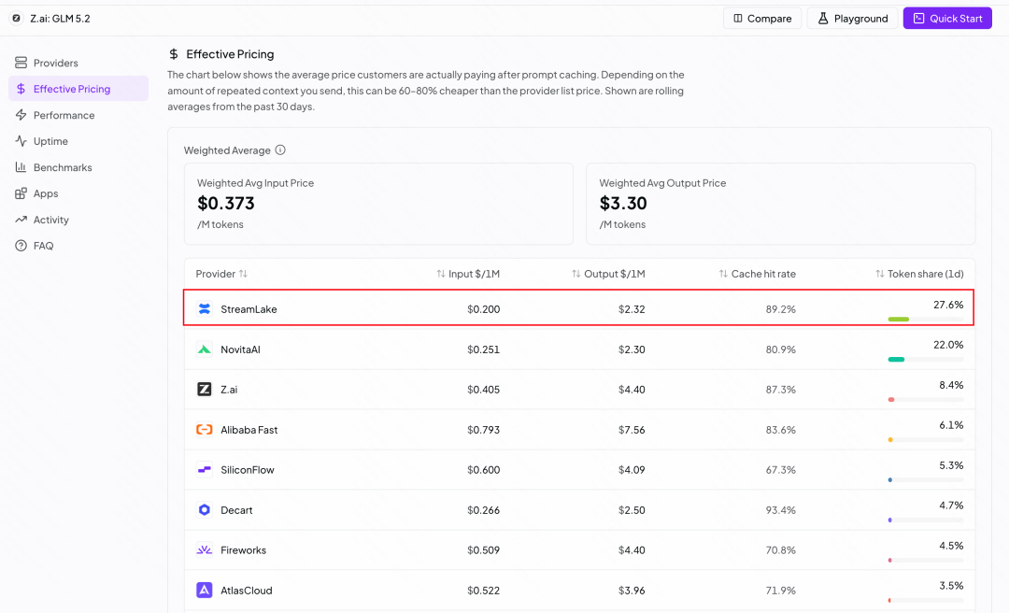The height and width of the screenshot is (613, 1009).
Task: Click the Weighted Average info icon
Action: [x=280, y=150]
